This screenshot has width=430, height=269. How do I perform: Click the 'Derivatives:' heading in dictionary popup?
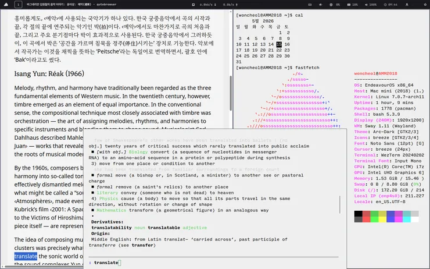(107, 222)
